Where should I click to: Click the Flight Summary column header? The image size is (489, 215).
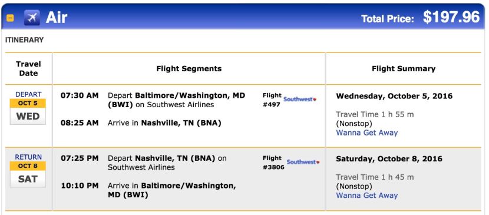404,68
